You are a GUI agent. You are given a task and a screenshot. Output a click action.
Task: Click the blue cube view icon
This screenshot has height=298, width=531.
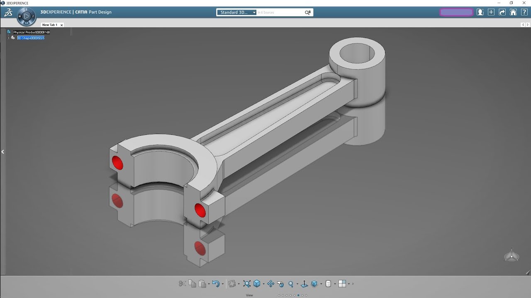click(x=257, y=284)
